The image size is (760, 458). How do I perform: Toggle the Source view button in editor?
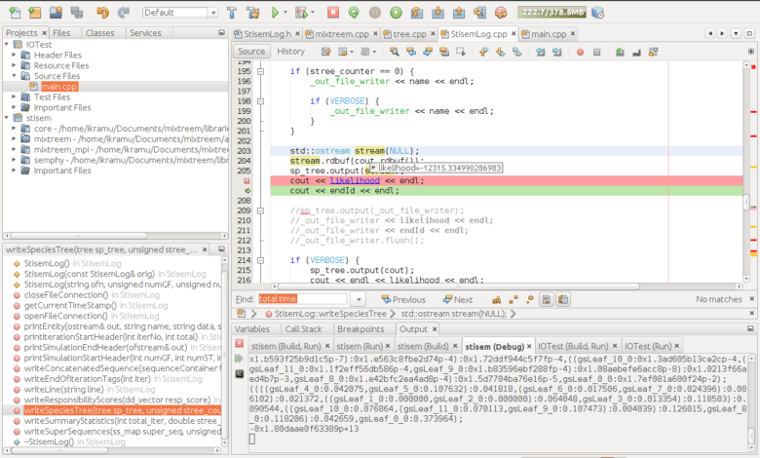coord(251,51)
